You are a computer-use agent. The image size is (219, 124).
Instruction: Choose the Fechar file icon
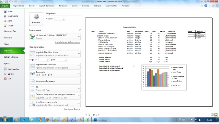[x=5, y=26]
